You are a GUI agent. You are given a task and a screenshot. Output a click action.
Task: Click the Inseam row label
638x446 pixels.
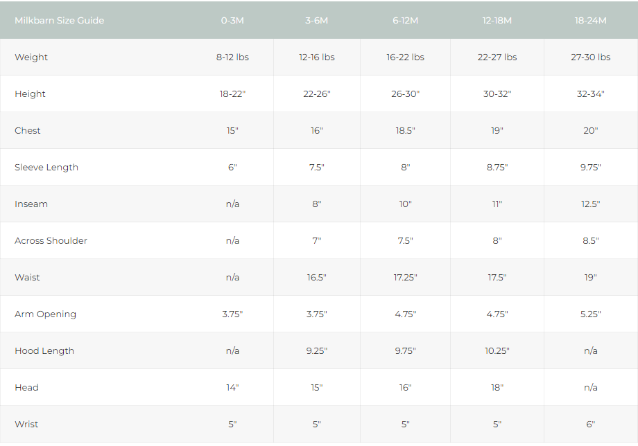point(31,204)
